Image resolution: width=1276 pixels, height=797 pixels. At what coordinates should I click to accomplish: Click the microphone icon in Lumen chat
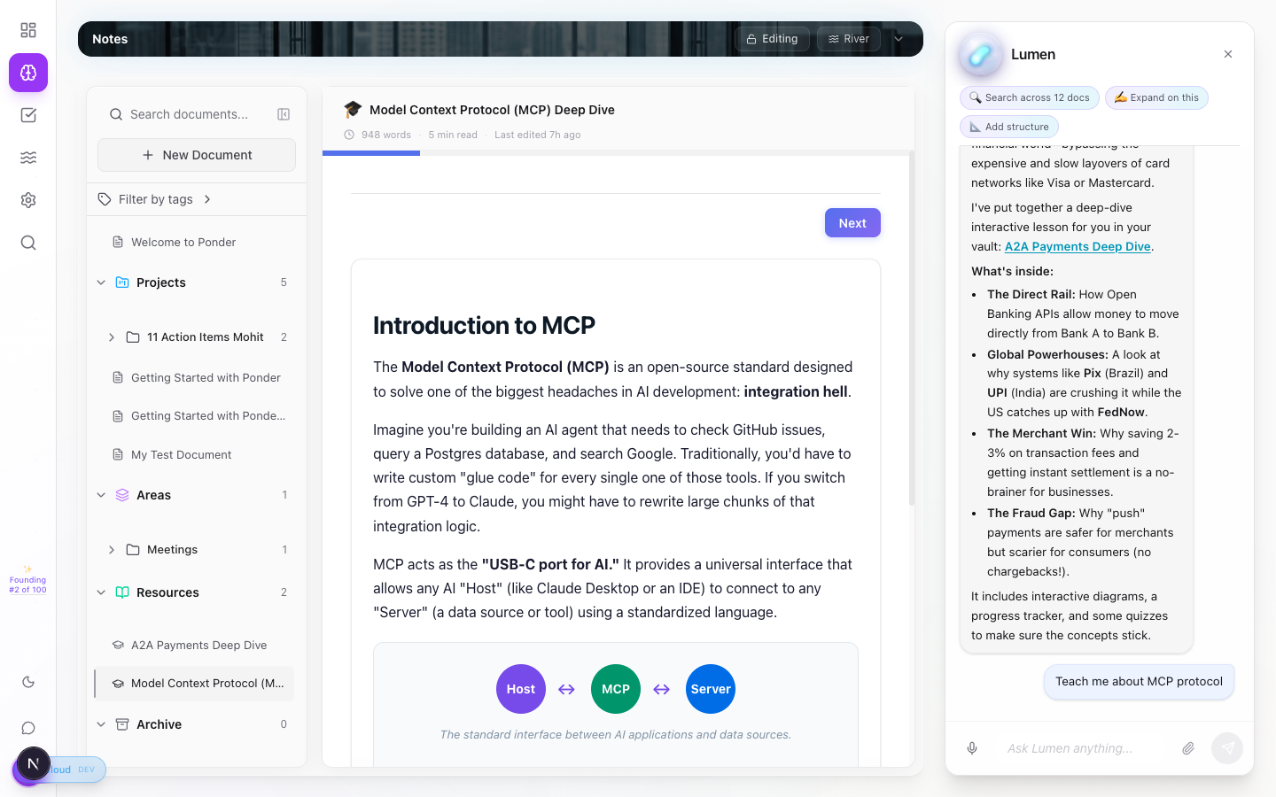click(972, 748)
